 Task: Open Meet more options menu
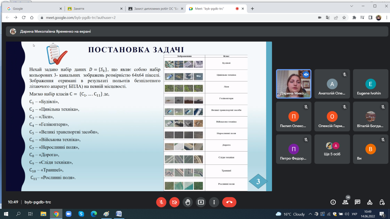pos(214,202)
